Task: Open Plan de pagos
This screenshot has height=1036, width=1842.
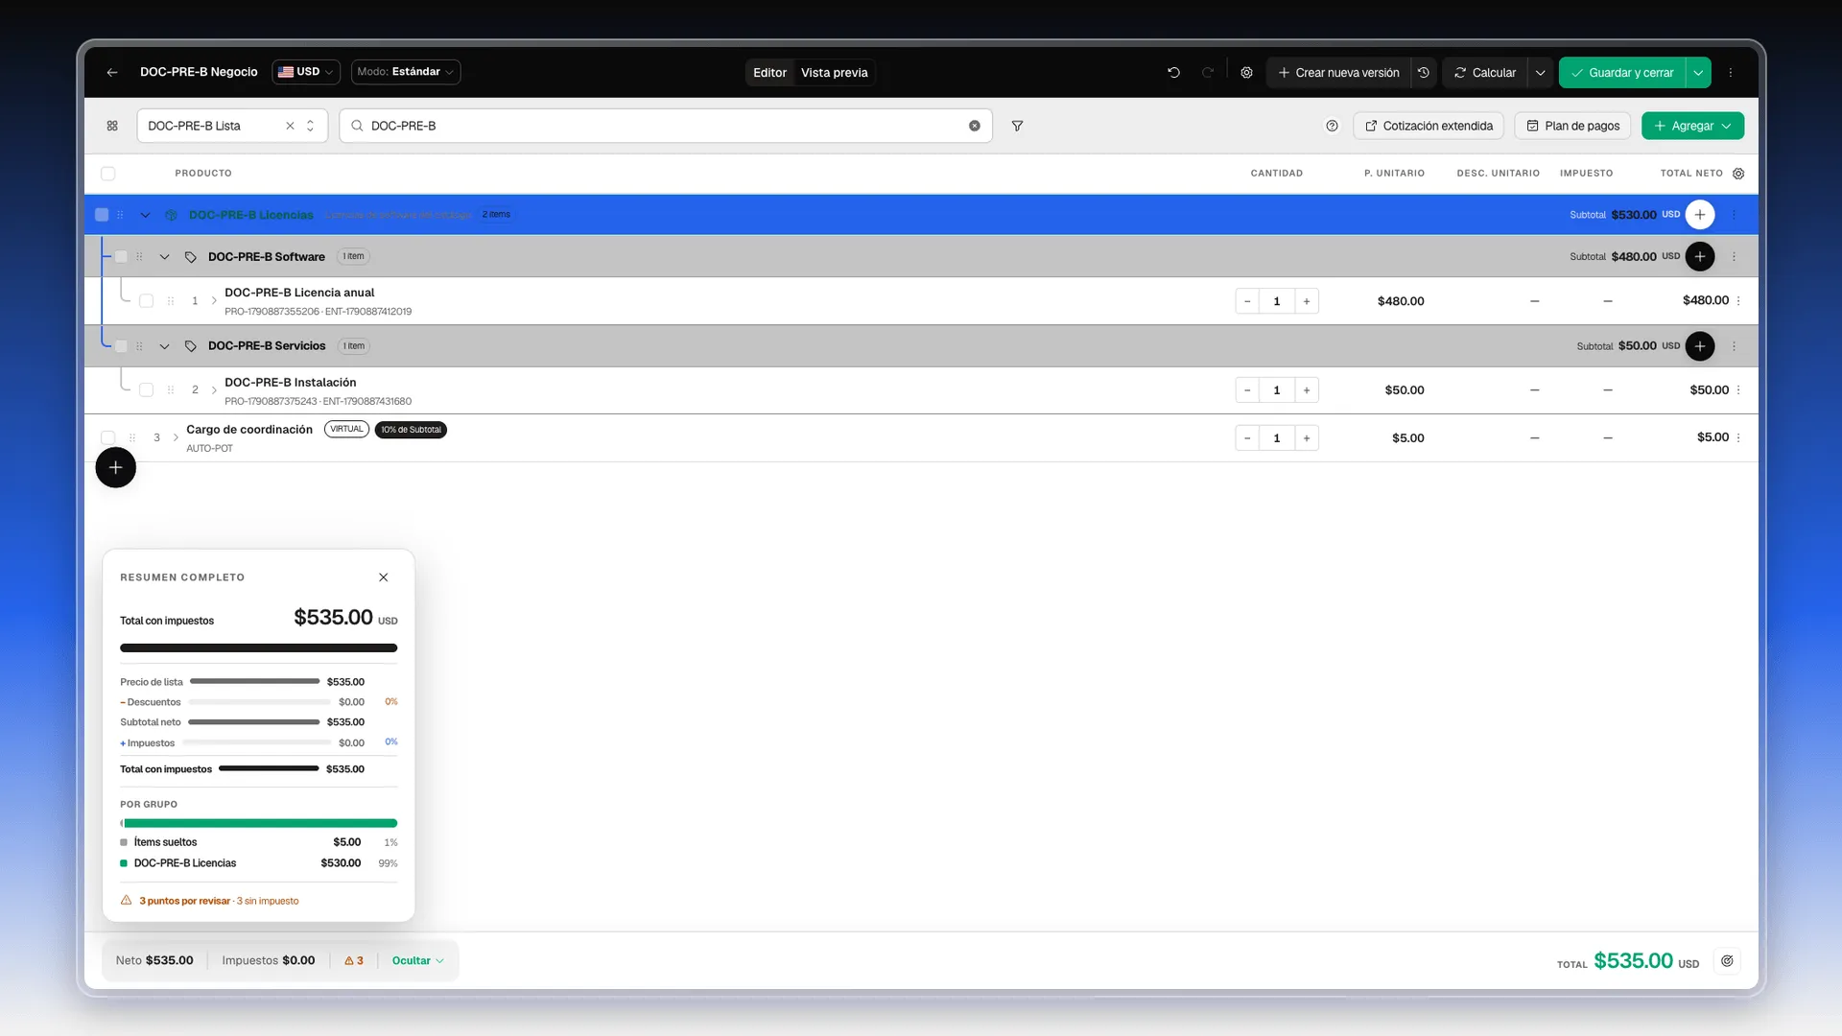Action: pyautogui.click(x=1572, y=126)
